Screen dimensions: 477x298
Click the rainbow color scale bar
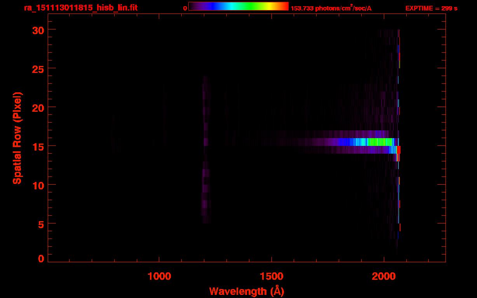click(x=238, y=6)
